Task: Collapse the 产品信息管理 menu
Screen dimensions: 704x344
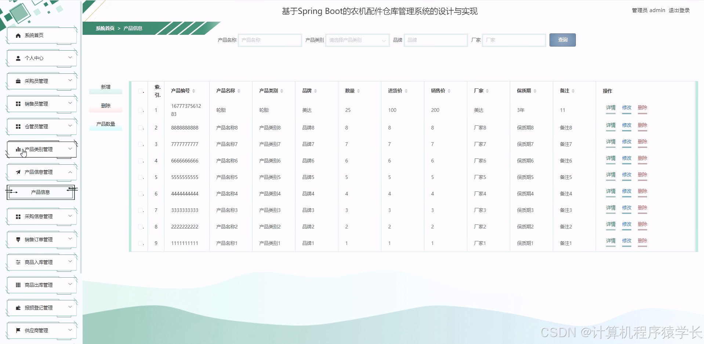Action: pyautogui.click(x=41, y=172)
